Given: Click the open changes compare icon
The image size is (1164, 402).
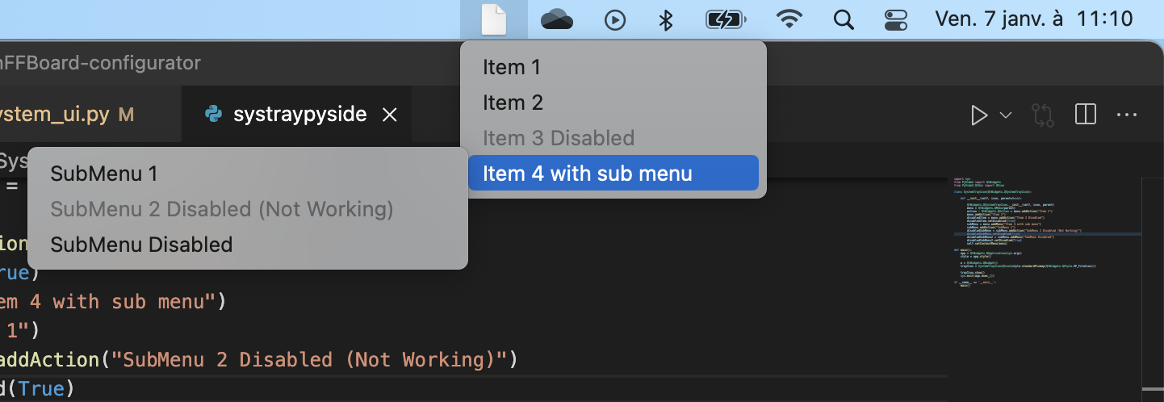Looking at the screenshot, I should [x=1043, y=115].
